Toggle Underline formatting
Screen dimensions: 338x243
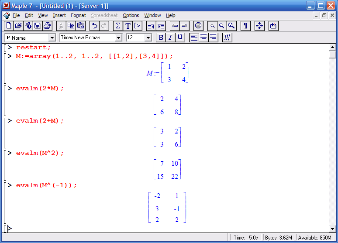point(180,38)
